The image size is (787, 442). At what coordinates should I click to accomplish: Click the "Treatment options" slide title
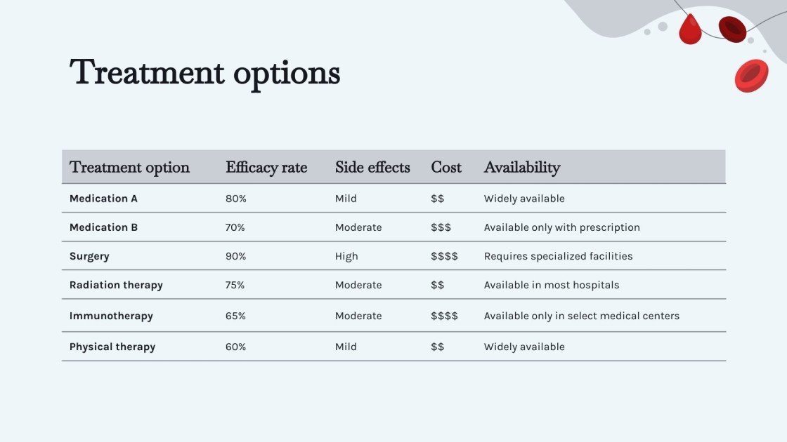(x=205, y=73)
